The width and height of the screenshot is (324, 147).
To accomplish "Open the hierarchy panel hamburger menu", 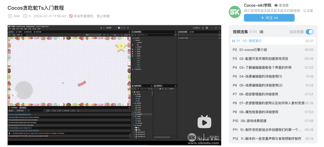I will (175, 32).
